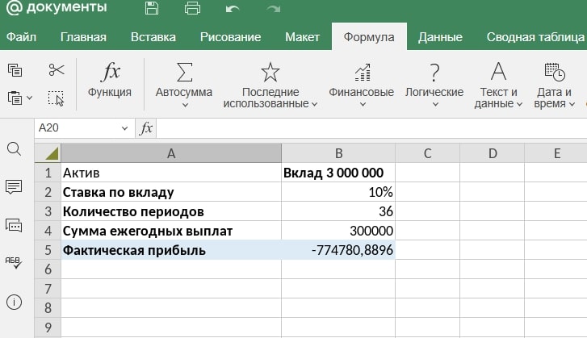Viewport: 587px width, 338px height.
Task: Click the Recently used star icon
Action: 270,72
